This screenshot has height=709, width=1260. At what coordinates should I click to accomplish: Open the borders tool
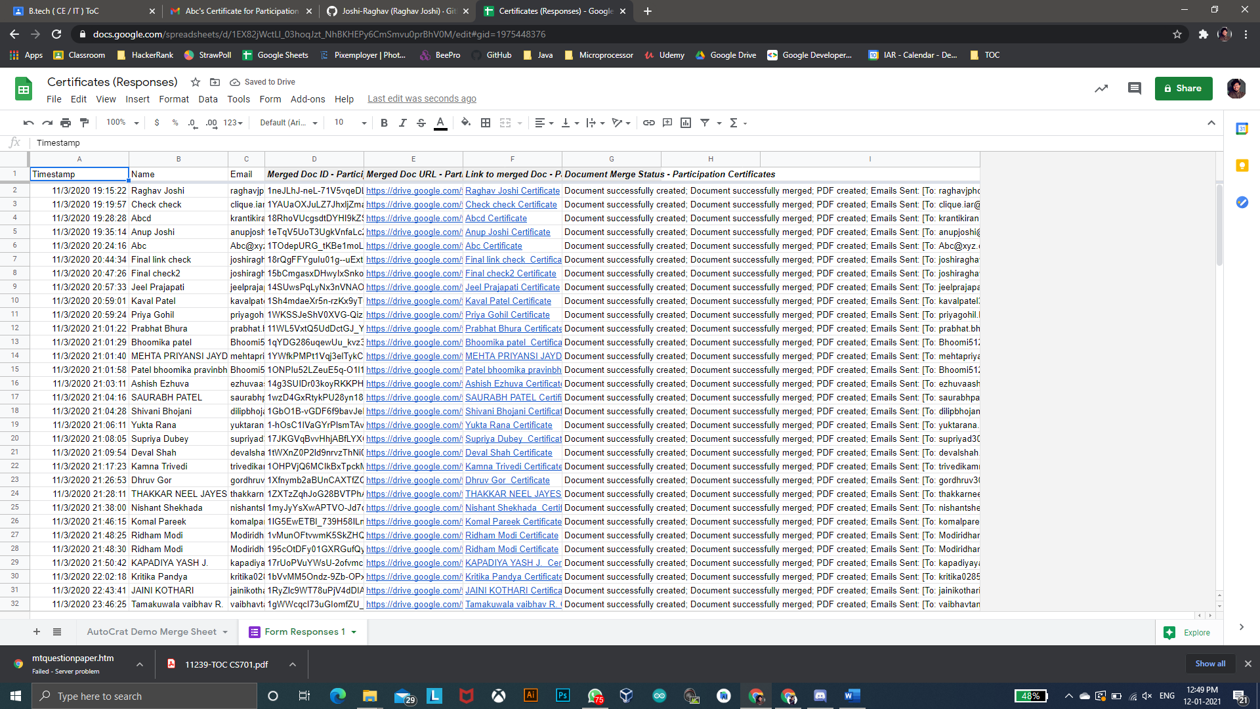click(486, 123)
